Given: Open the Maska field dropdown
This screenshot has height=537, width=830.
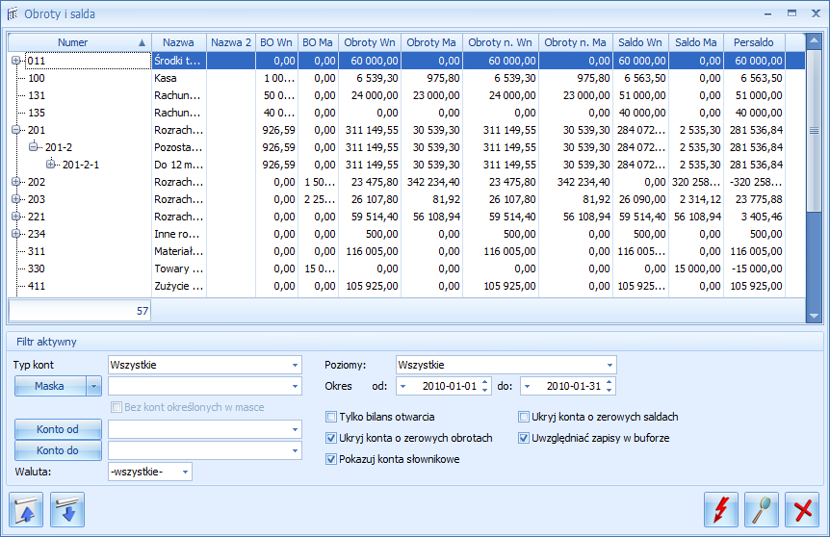Looking at the screenshot, I should (295, 386).
